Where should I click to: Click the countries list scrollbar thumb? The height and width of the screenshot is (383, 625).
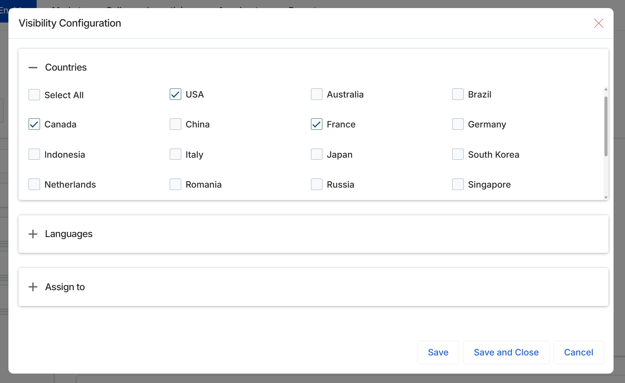point(606,126)
